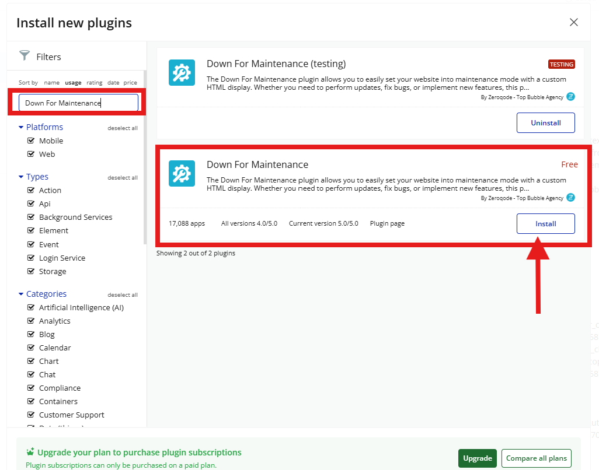Click Upgrade your plan to purchase heading
Image resolution: width=599 pixels, height=470 pixels.
point(140,452)
